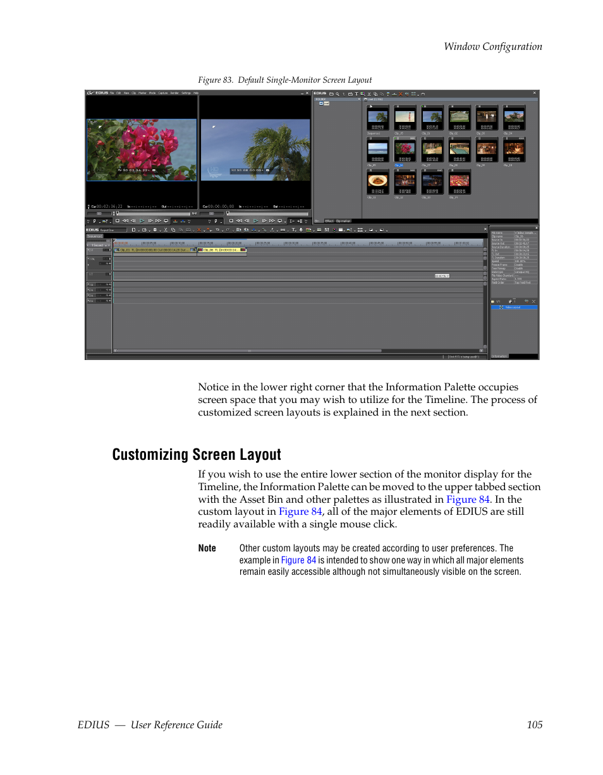Open the Capture menu in EDIUS
This screenshot has width=603, height=775.
click(162, 93)
